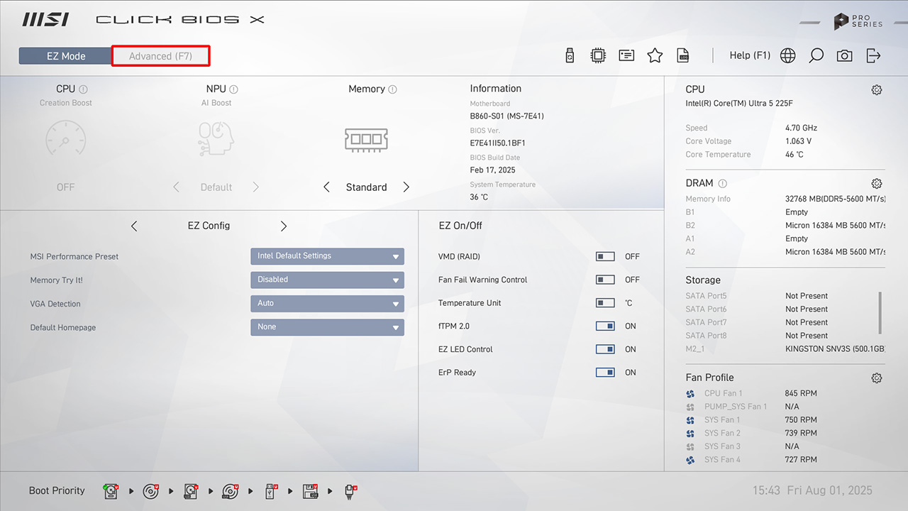Click the Creation Boost gauge icon
The image size is (908, 511).
click(65, 139)
